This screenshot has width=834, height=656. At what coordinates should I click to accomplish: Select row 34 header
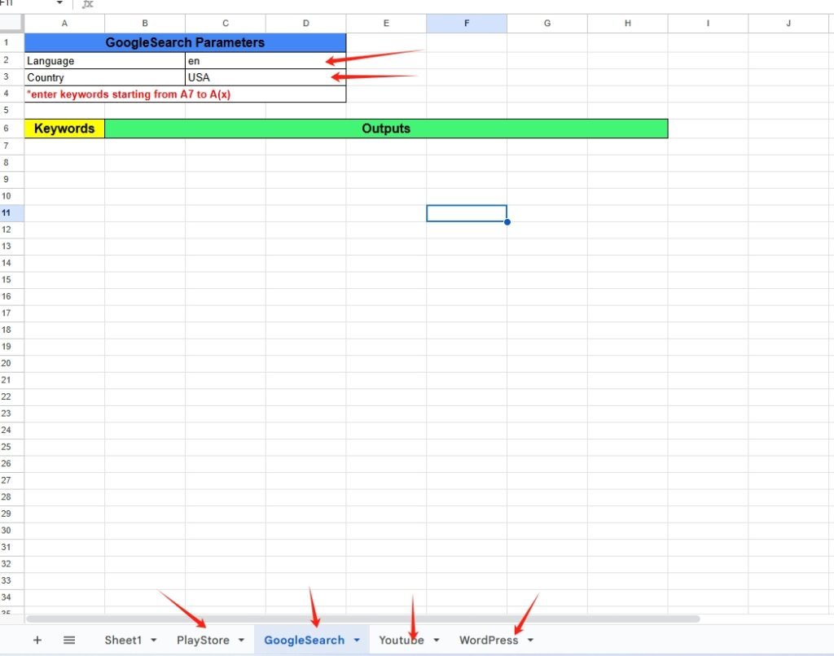point(11,597)
